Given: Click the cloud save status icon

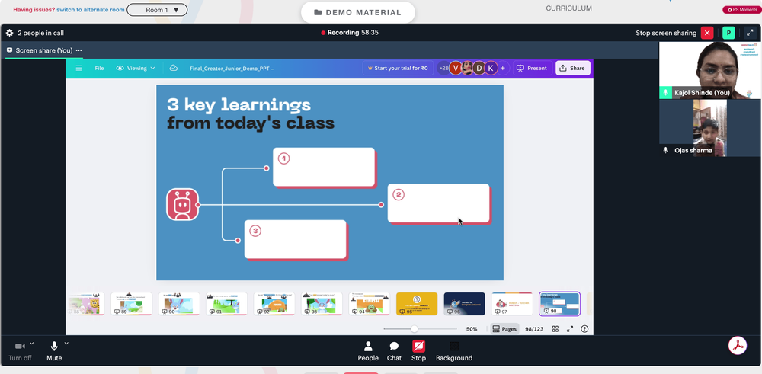Looking at the screenshot, I should 174,68.
